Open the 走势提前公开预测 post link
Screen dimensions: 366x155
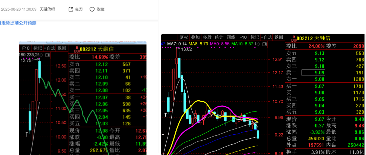tap(18, 23)
